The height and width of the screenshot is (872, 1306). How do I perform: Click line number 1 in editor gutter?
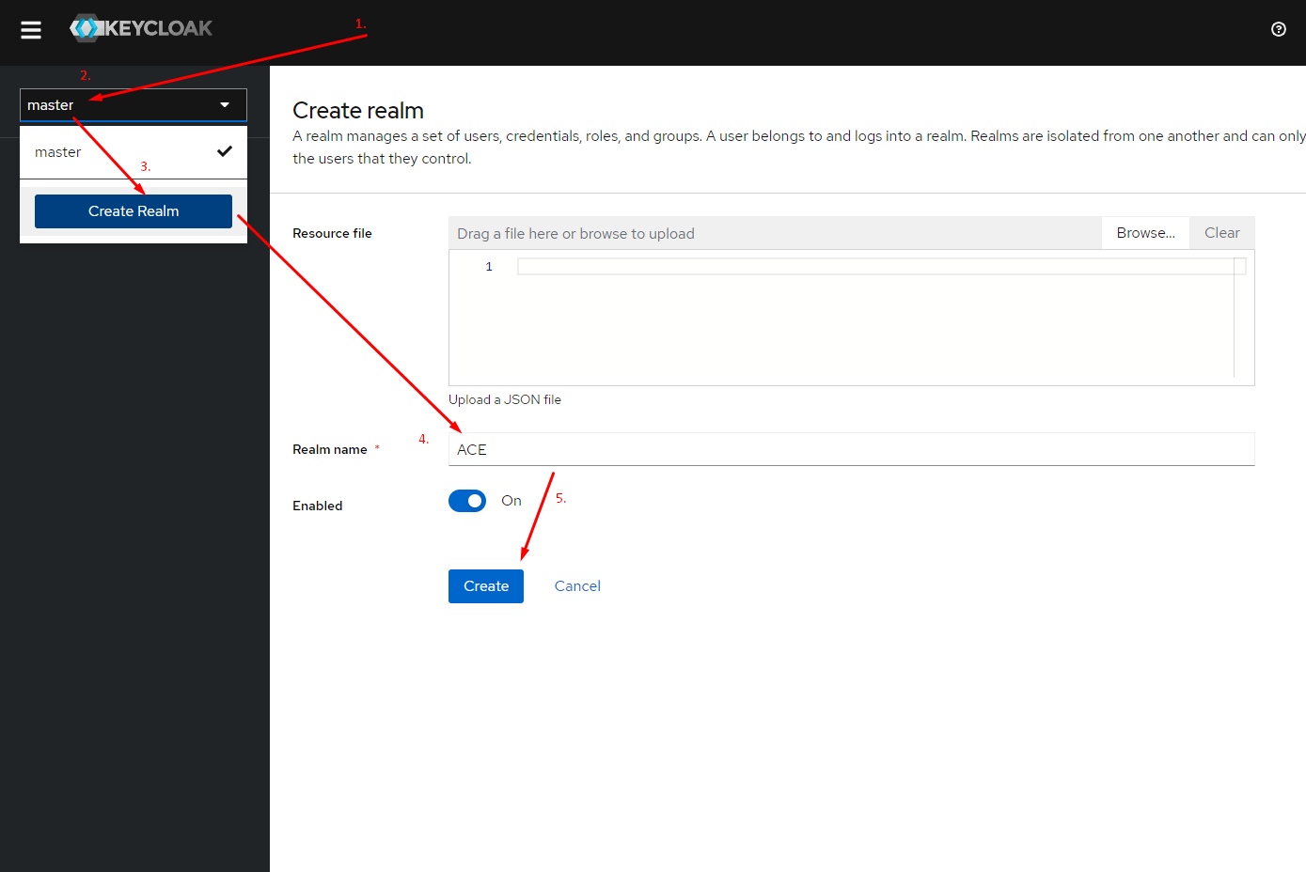coord(489,267)
